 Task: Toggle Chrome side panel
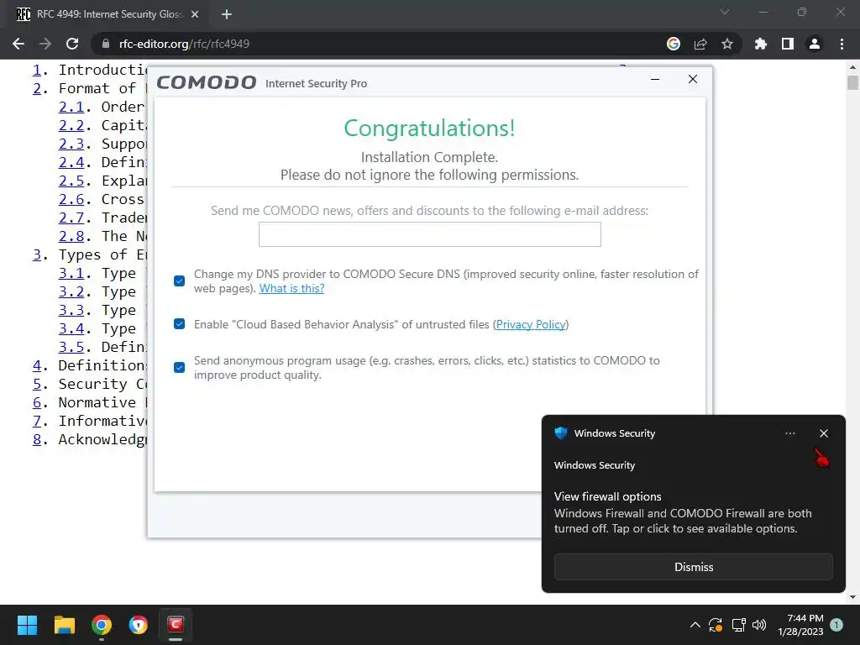click(788, 44)
